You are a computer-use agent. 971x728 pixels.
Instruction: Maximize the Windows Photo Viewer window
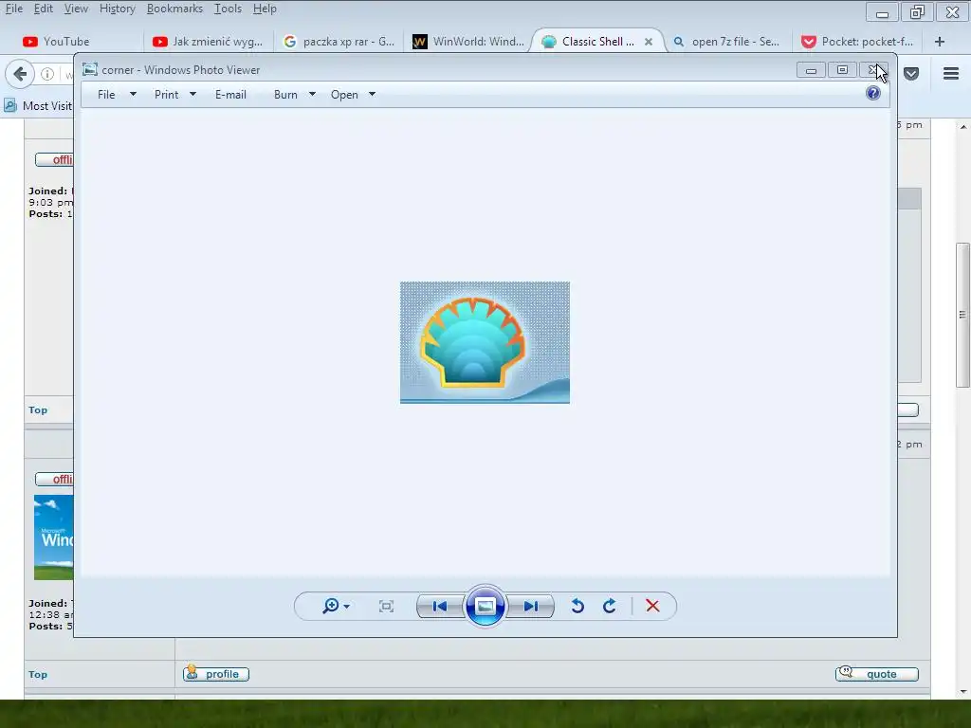click(x=842, y=70)
